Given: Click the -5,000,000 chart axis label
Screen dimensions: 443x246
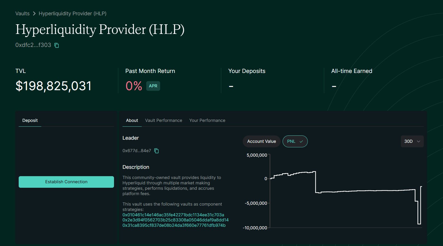Looking at the screenshot, I should 256,203.
